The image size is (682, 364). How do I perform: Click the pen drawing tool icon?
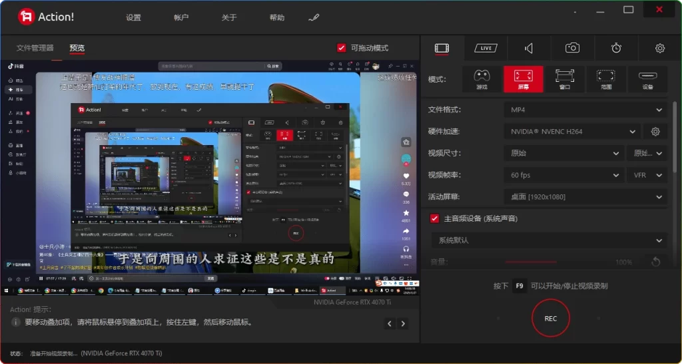click(314, 18)
